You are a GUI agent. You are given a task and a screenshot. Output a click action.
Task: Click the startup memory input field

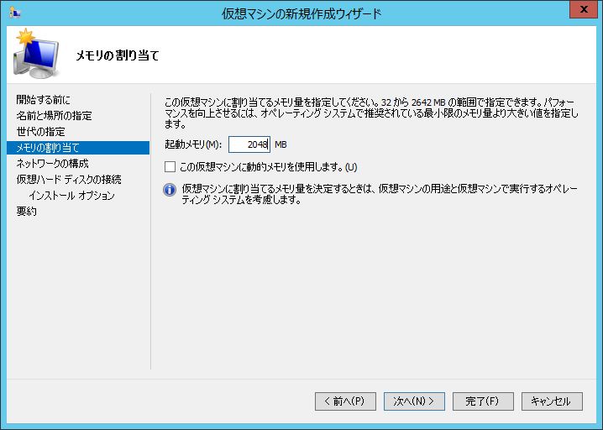point(249,144)
